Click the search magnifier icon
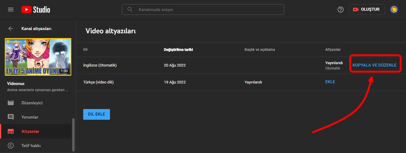This screenshot has height=153, width=406. tap(130, 10)
